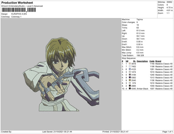Click the Stitches count 35662
Image resolution: width=174 pixels, height=134 pixels.
point(169,2)
